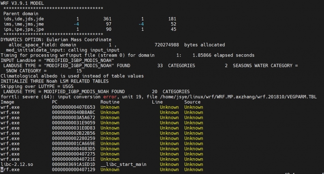Select the value 361 in ids,ide row
This screenshot has height=174, width=324.
click(107, 19)
